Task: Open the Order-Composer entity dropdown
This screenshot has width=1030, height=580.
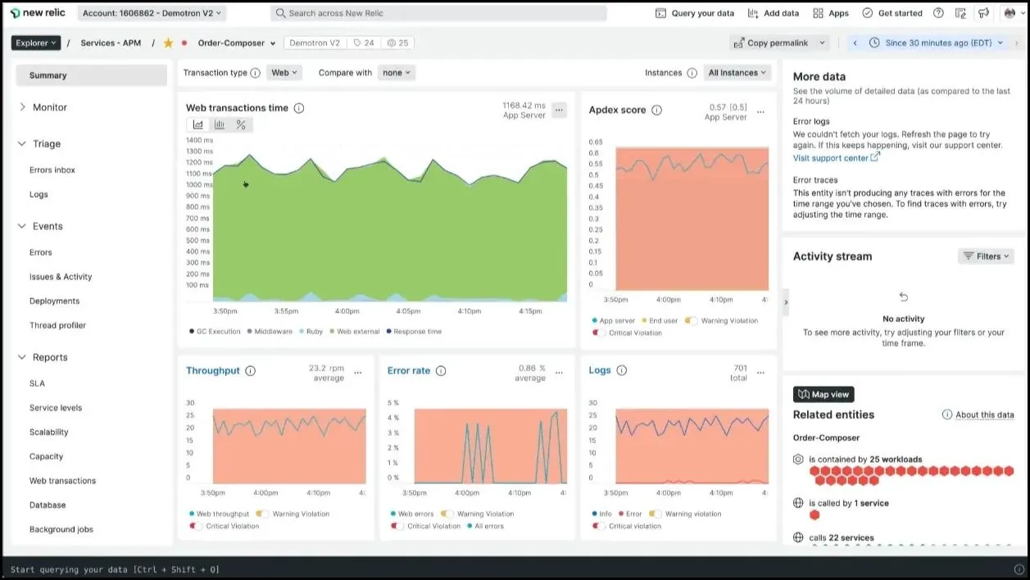Action: (x=237, y=43)
